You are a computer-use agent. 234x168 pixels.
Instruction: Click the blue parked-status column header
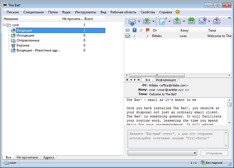pos(134,30)
